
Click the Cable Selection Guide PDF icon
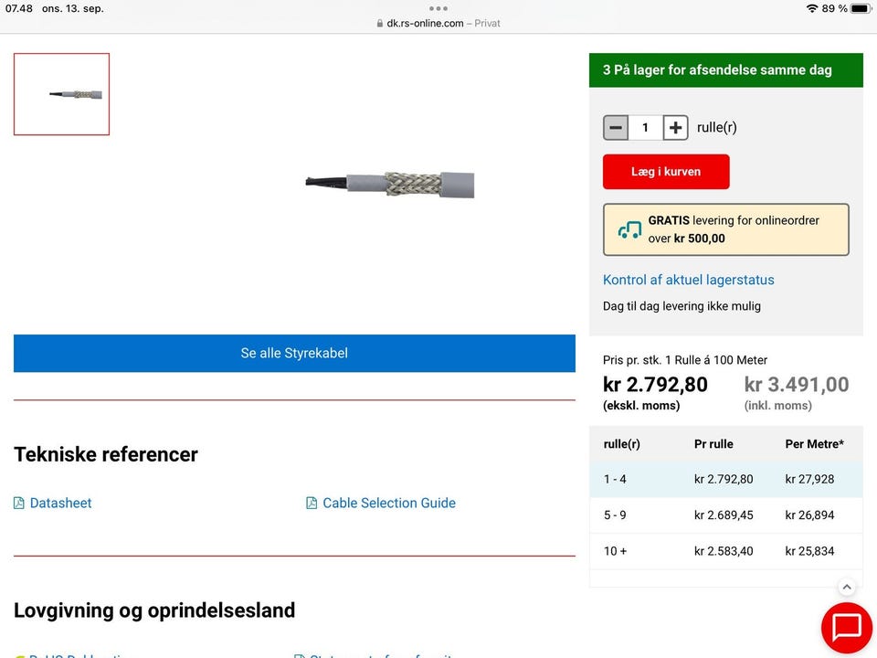312,503
